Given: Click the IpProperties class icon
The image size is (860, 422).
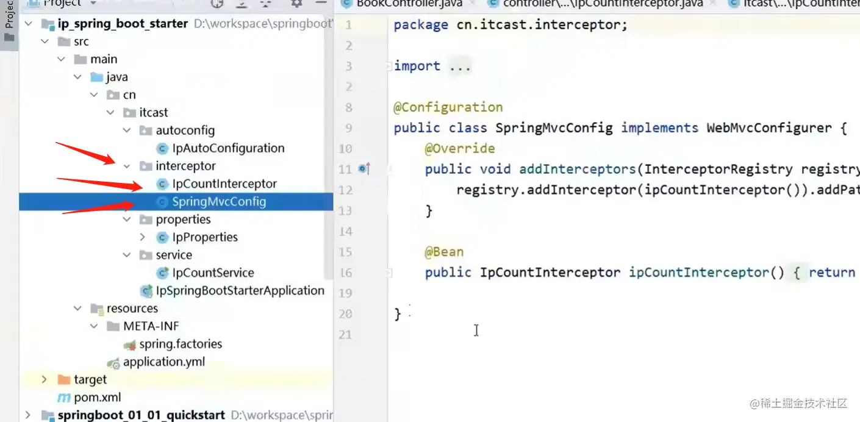Looking at the screenshot, I should (x=162, y=237).
